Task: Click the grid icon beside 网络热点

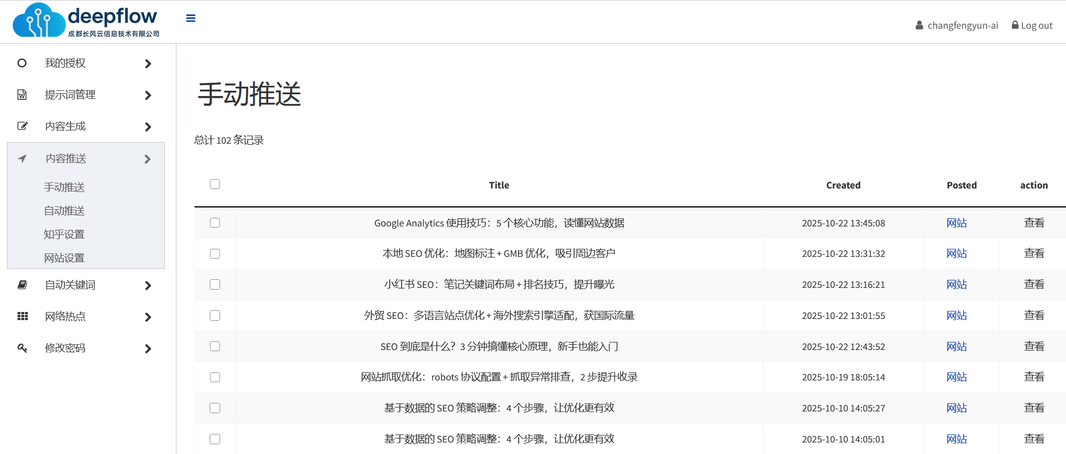Action: pos(22,317)
